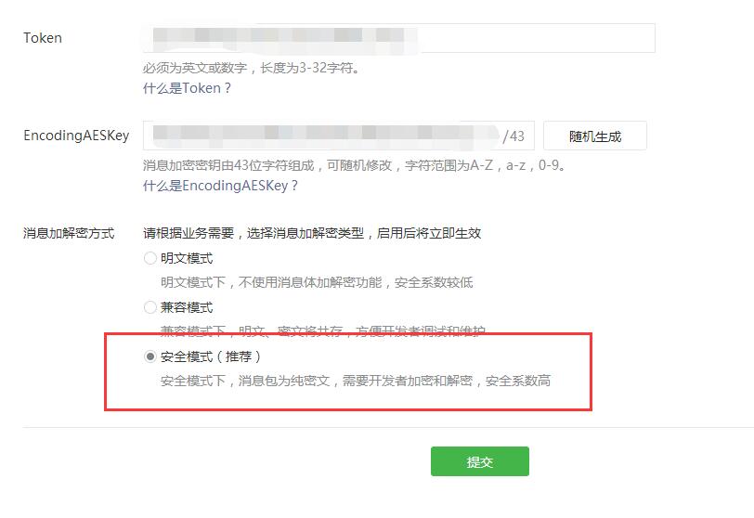
Task: Click the 明文模式 description text
Action: [x=317, y=282]
